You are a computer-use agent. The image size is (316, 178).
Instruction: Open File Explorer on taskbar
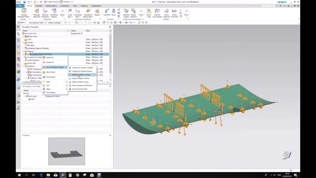coord(48,175)
